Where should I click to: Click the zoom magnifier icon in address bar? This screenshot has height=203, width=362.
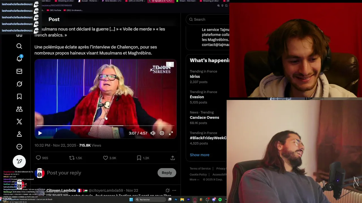pos(218,6)
